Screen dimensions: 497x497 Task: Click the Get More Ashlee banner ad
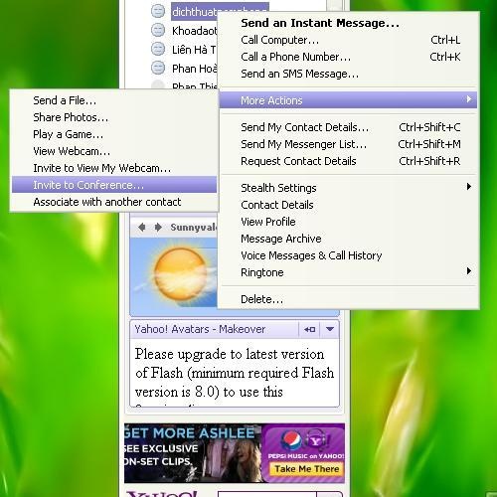pyautogui.click(x=194, y=453)
